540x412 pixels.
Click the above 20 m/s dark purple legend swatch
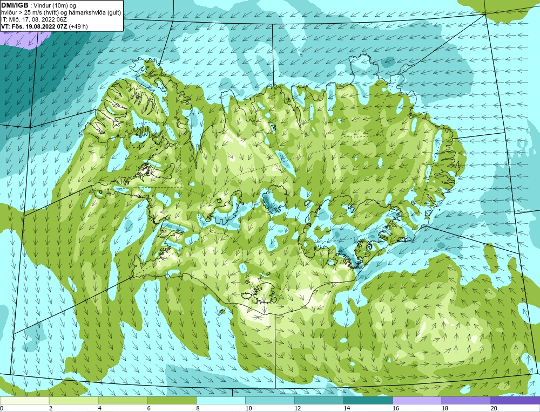515,401
